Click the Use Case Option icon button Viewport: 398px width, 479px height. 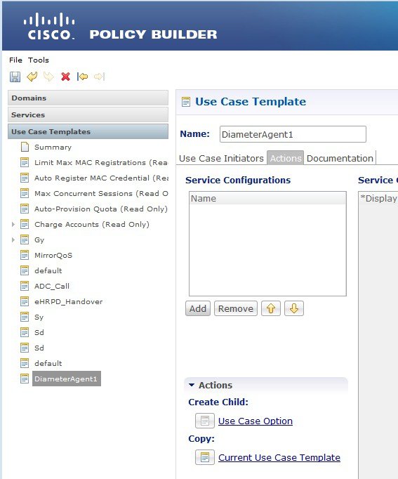pos(205,421)
